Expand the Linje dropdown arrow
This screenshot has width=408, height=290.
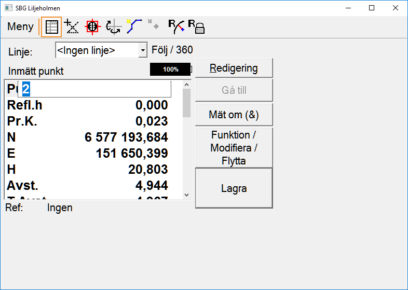coord(143,50)
